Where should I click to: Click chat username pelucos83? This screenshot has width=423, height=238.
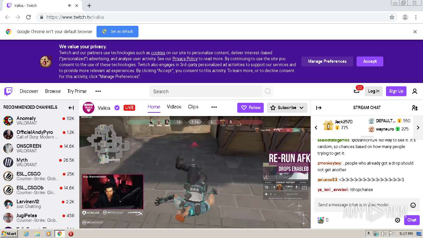[327, 180]
